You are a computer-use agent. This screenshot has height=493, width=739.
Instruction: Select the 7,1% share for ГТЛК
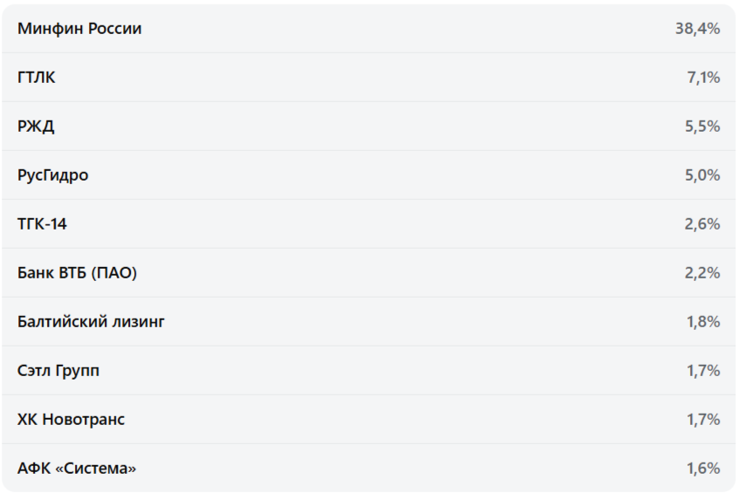[703, 78]
